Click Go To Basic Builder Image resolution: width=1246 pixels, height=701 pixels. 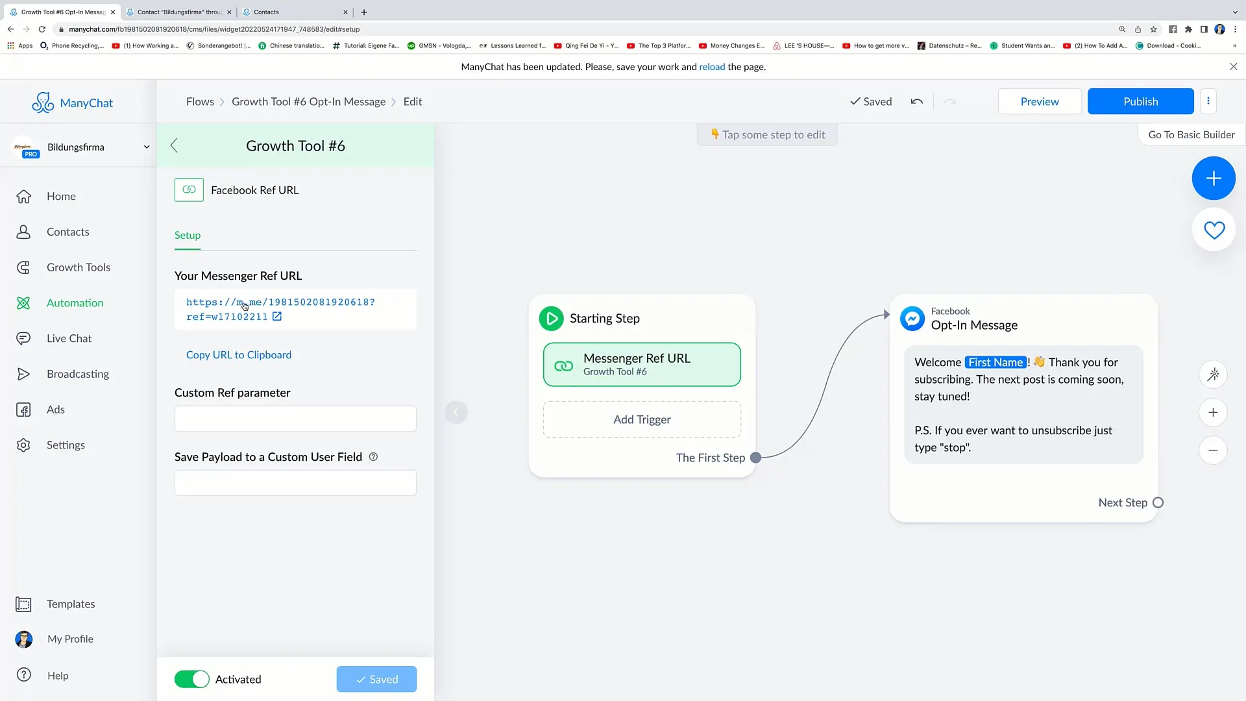point(1191,134)
